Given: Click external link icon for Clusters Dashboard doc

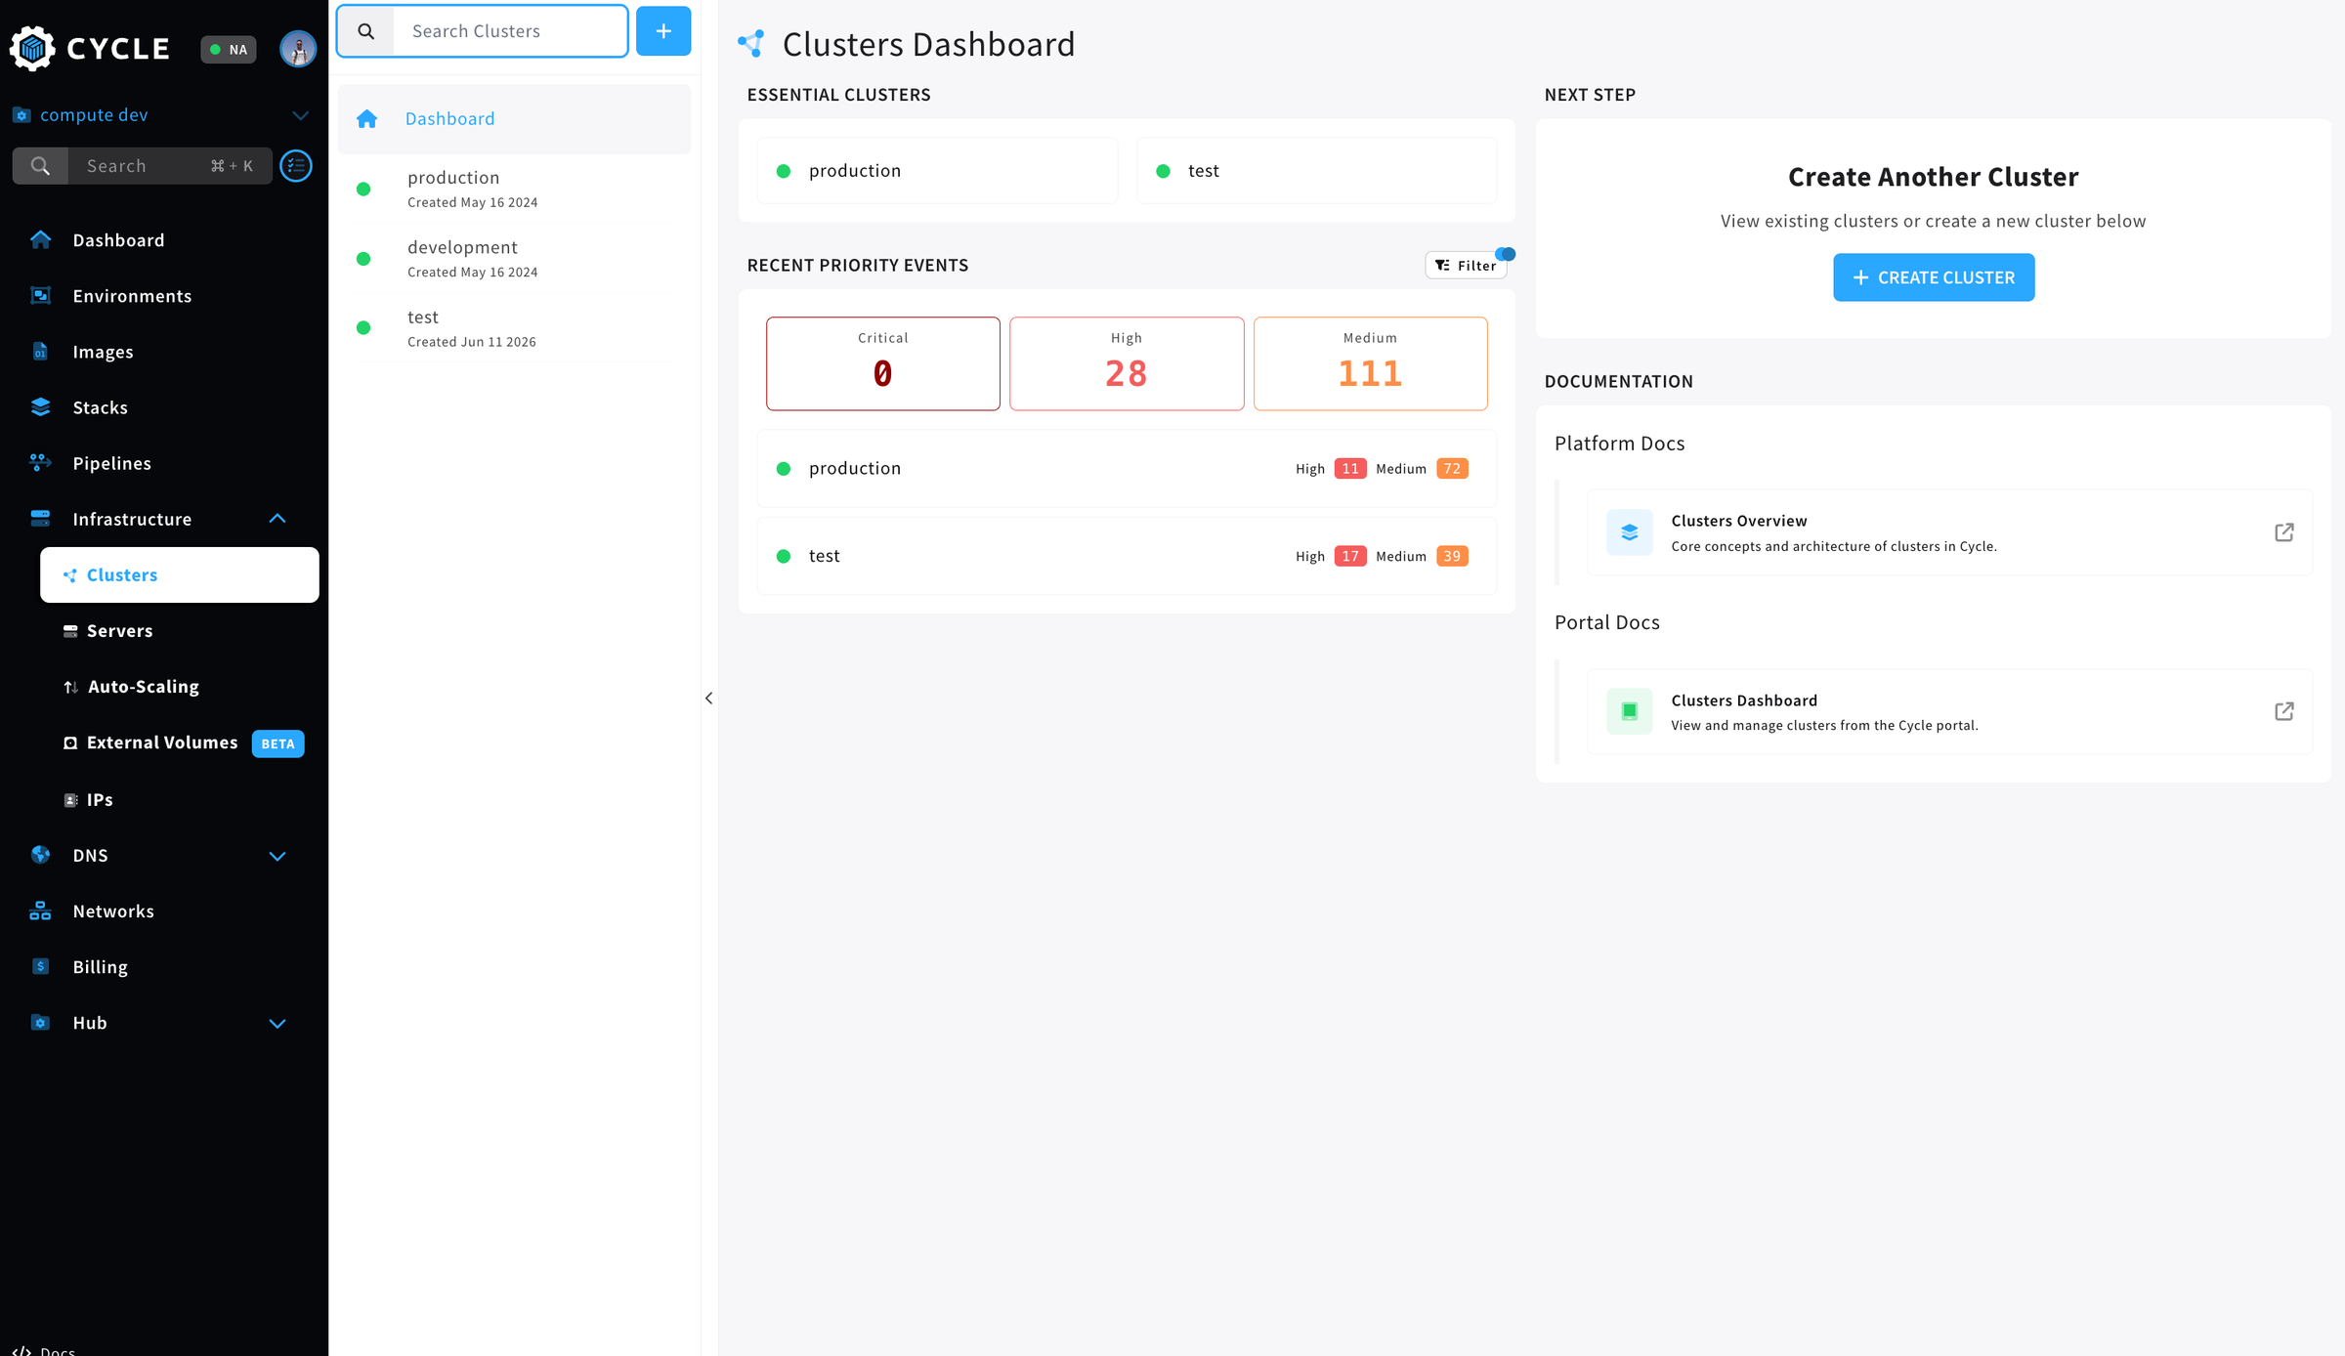Looking at the screenshot, I should 2283,711.
